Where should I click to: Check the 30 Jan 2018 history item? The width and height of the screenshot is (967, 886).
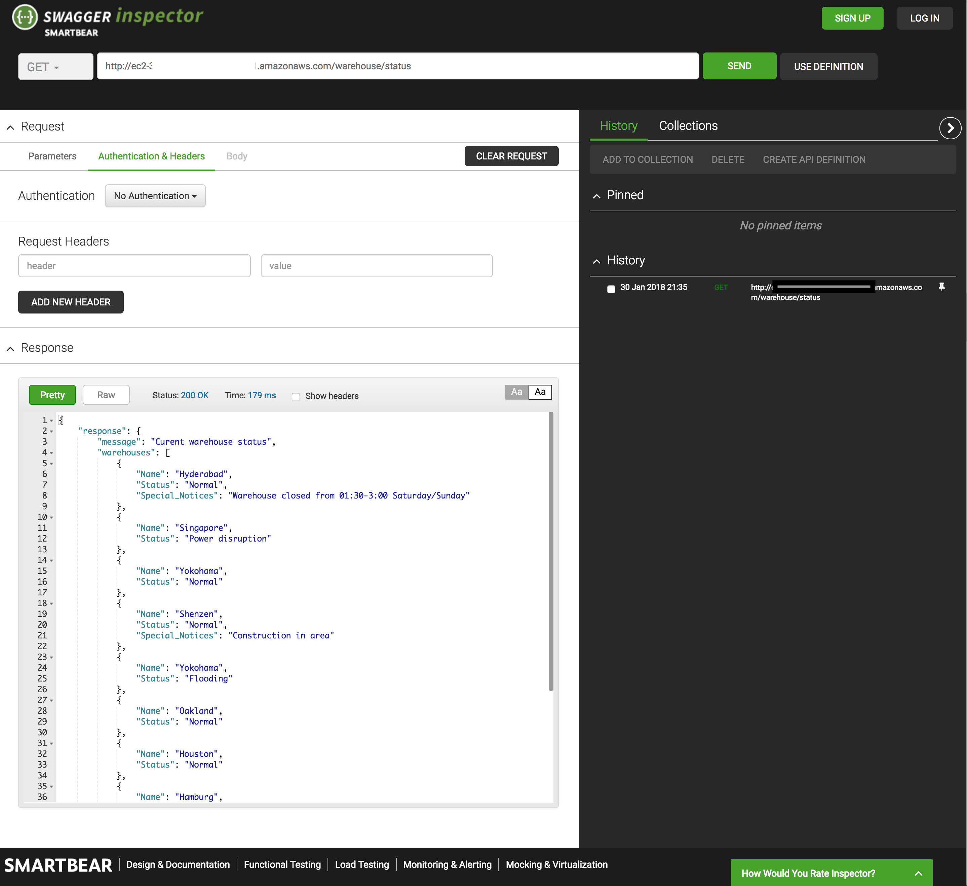pos(611,289)
